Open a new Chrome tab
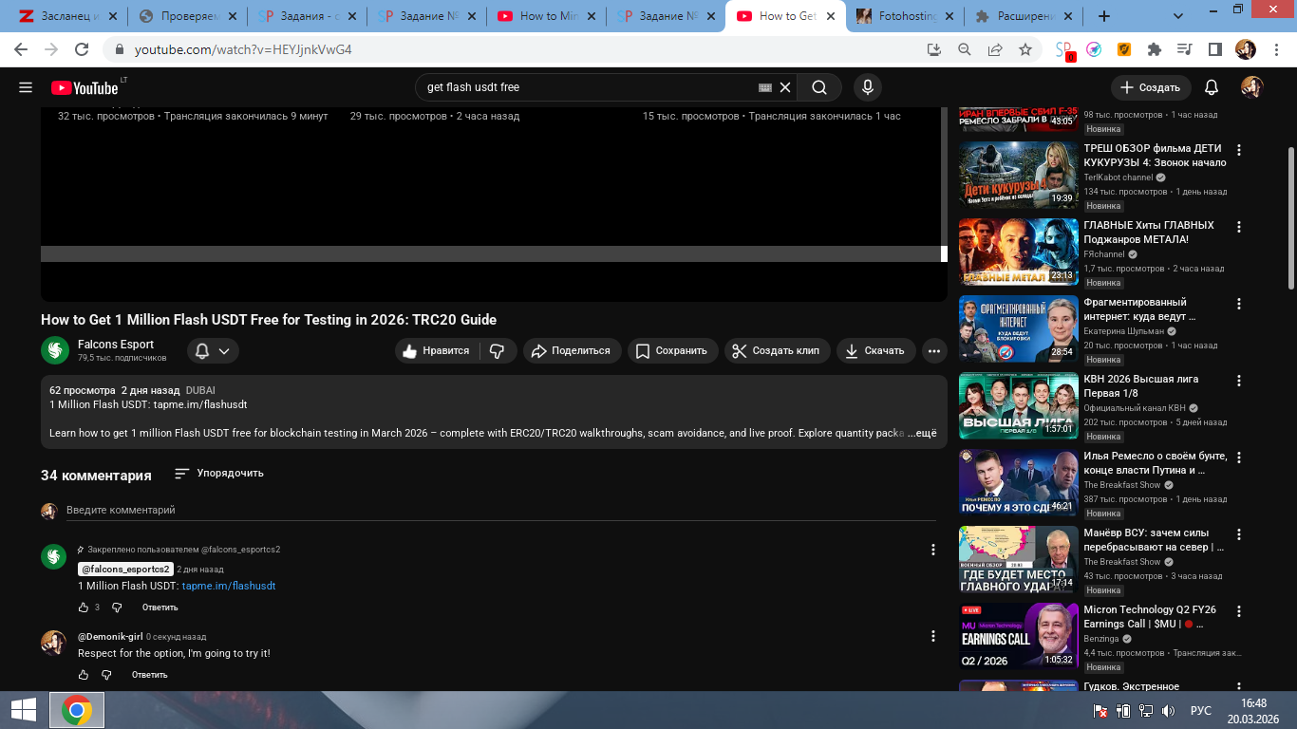The image size is (1297, 729). (x=1104, y=16)
